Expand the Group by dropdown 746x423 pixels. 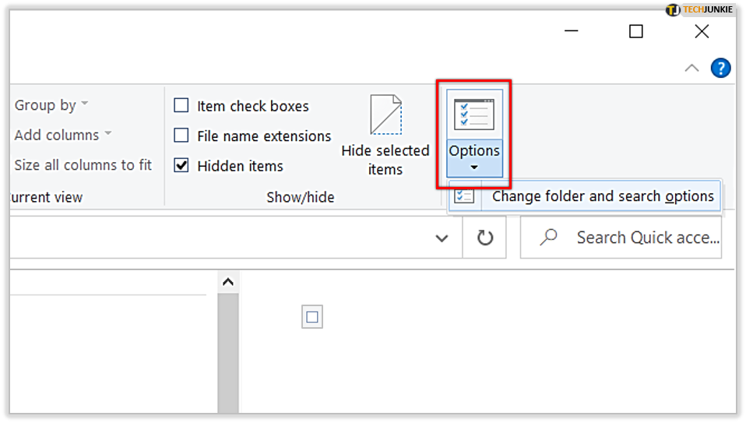(51, 104)
